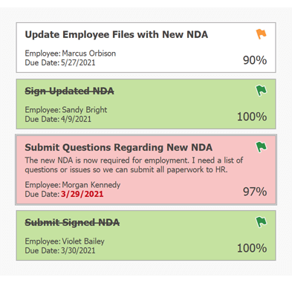292x283 pixels.
Task: Click employee name Violet Bailey
Action: click(x=83, y=241)
